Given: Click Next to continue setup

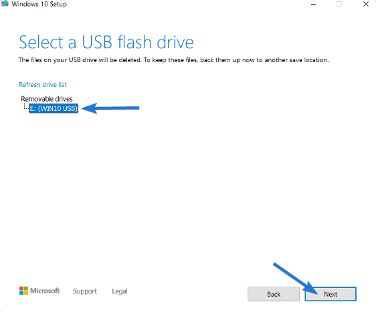Looking at the screenshot, I should (331, 294).
